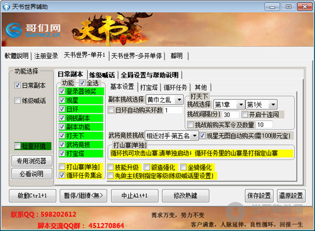Open the 循环任务 tab

pyautogui.click(x=175, y=87)
